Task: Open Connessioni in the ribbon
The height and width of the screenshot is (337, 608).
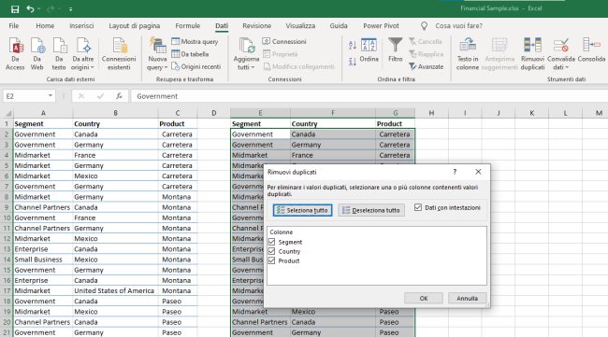Action: point(284,41)
